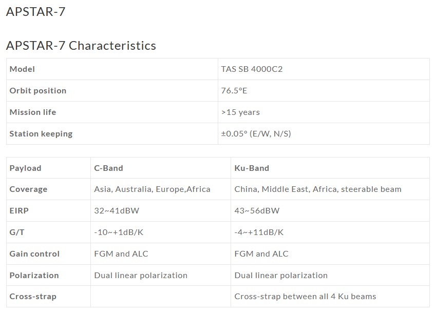Screen dimensions: 436x313
Task: Select the APSTAR-7 Characteristics heading
Action: (81, 46)
